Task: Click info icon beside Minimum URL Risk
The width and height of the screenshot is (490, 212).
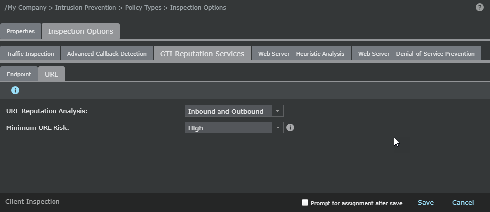Action: [x=290, y=127]
